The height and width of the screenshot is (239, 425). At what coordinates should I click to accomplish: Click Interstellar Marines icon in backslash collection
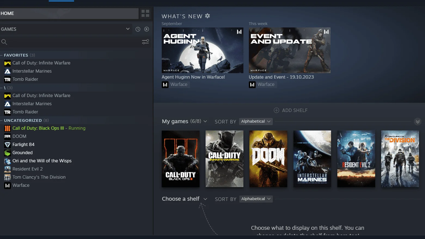(x=7, y=104)
